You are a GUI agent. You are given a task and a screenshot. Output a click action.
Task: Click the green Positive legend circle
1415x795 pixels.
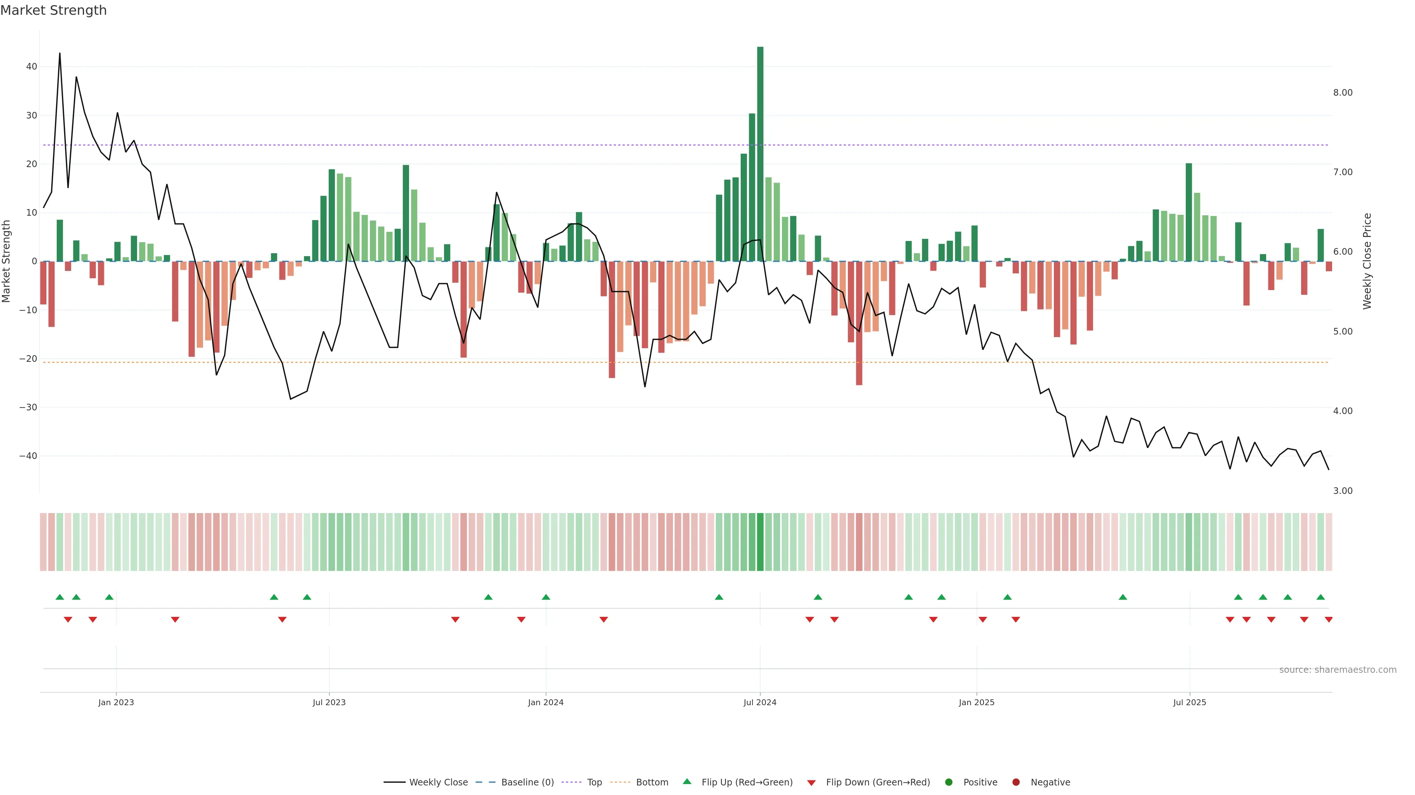tap(948, 782)
